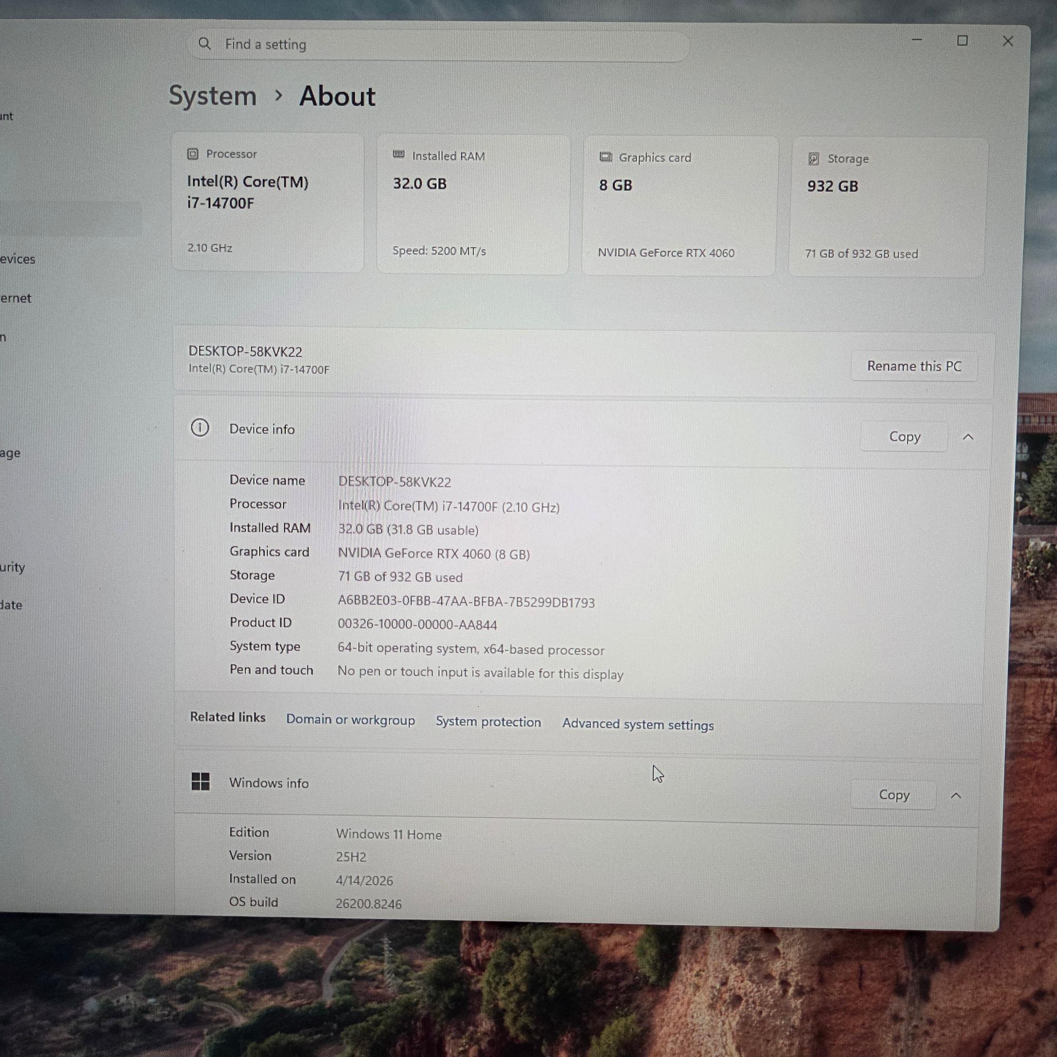The image size is (1057, 1057).
Task: Click the 'Device ID' row label
Action: coord(257,599)
